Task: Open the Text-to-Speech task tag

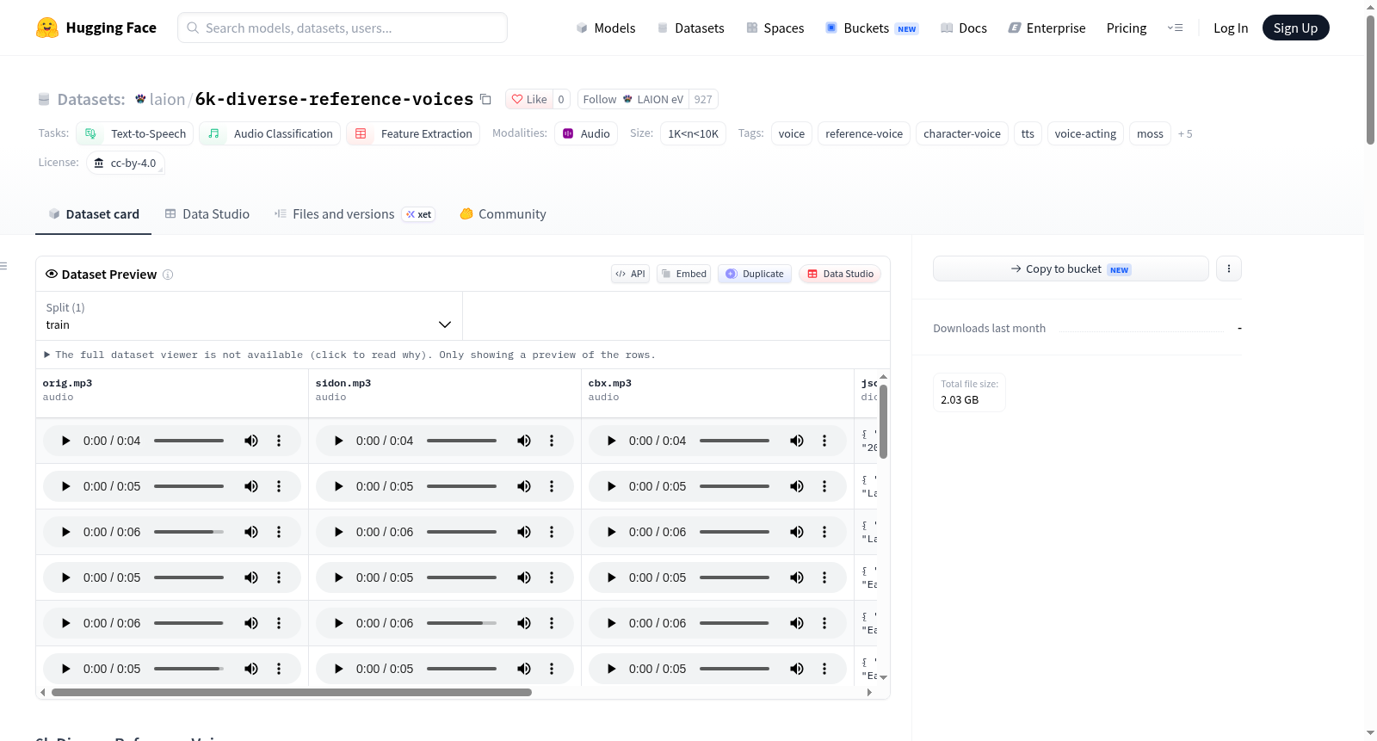Action: tap(135, 133)
